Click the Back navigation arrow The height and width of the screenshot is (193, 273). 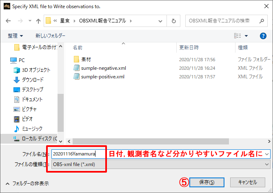[9, 21]
